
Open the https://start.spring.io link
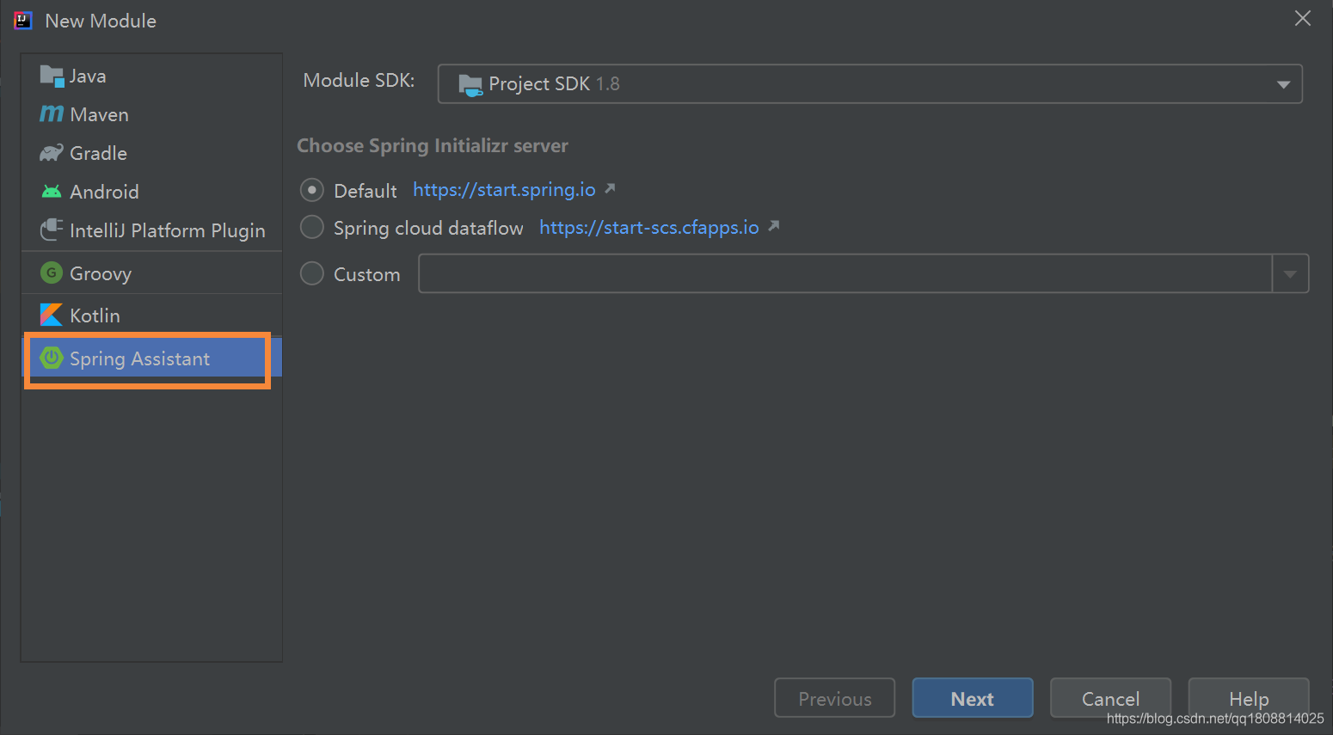(503, 190)
